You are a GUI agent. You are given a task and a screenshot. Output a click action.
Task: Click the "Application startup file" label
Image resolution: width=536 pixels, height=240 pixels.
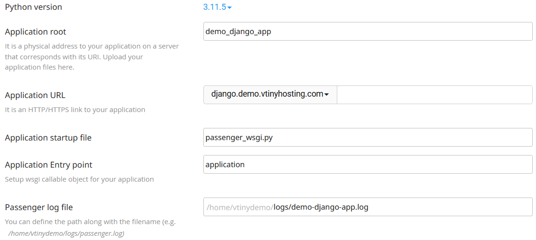click(48, 138)
